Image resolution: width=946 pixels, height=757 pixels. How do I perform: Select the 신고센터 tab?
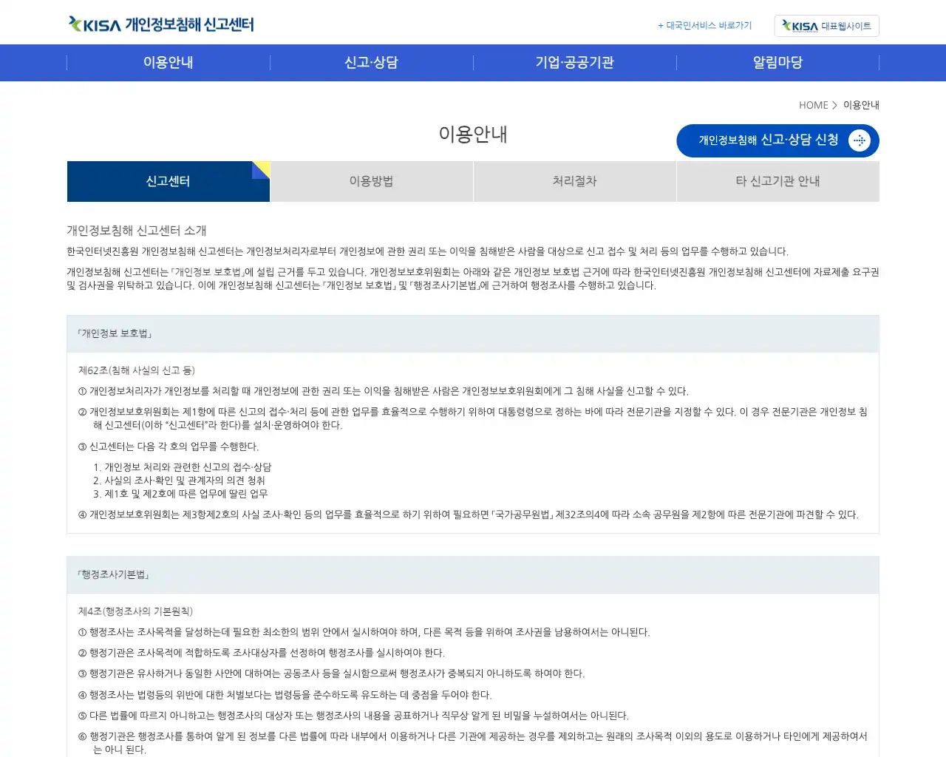pyautogui.click(x=169, y=181)
